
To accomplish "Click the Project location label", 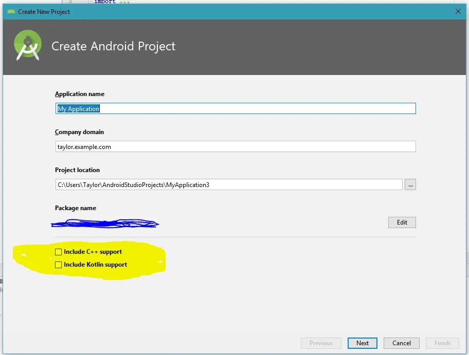I will tap(77, 170).
